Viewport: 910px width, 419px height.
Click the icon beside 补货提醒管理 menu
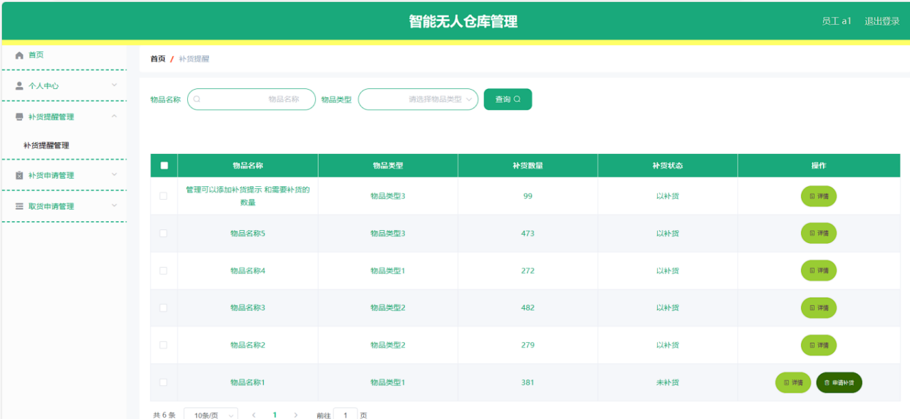pos(20,117)
